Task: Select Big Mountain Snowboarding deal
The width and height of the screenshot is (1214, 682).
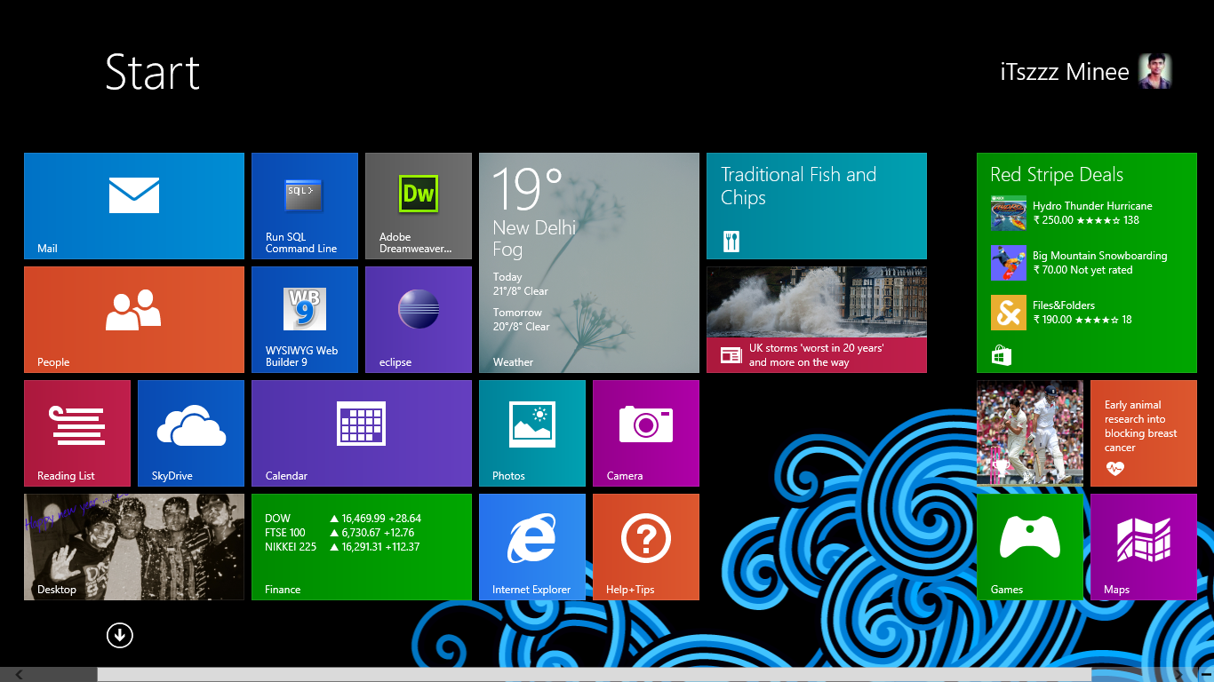Action: pyautogui.click(x=1079, y=263)
